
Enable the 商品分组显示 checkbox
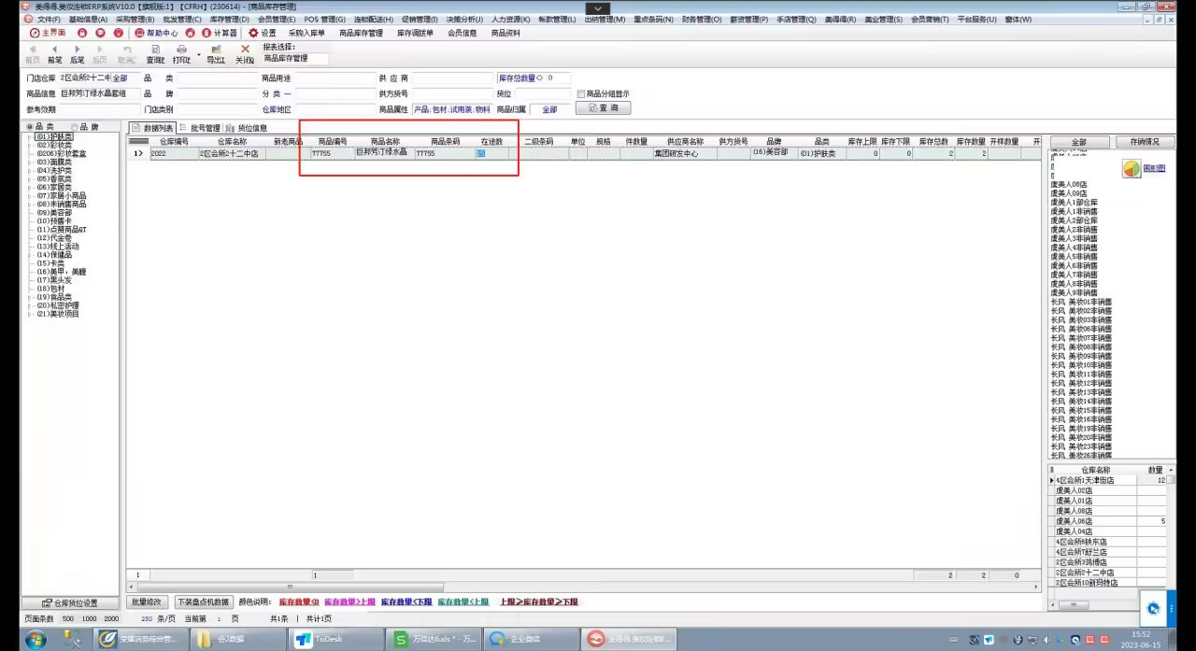point(581,93)
